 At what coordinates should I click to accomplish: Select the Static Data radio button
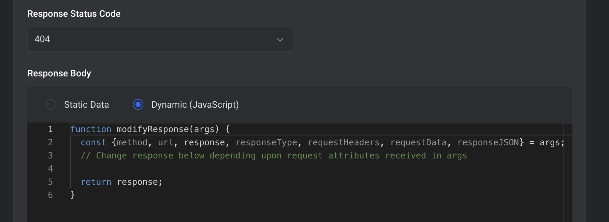(x=51, y=104)
